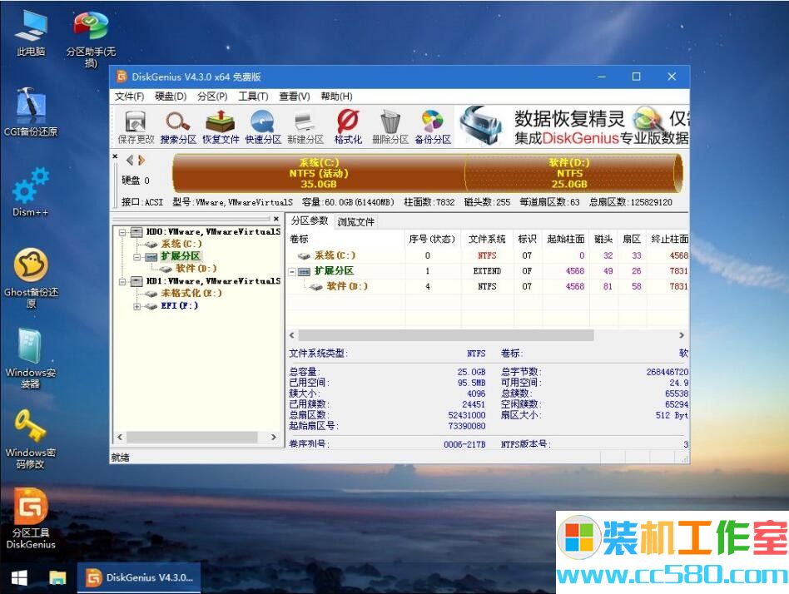Click the partition table horizontal scrollbar thumb

446,335
